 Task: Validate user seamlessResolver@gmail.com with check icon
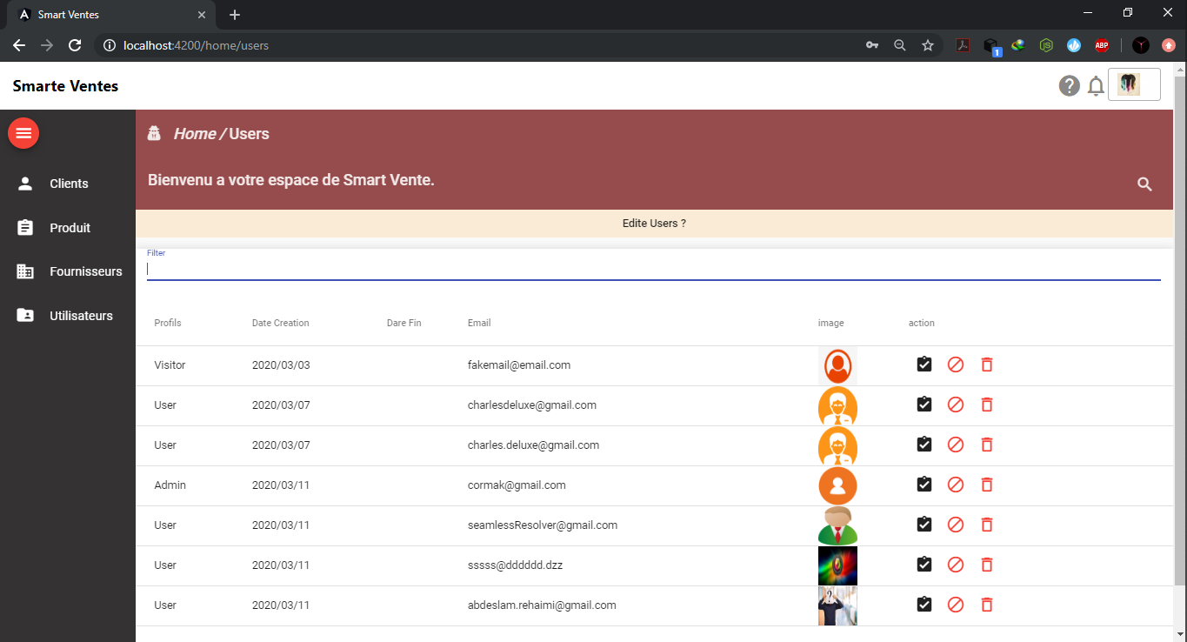point(924,525)
